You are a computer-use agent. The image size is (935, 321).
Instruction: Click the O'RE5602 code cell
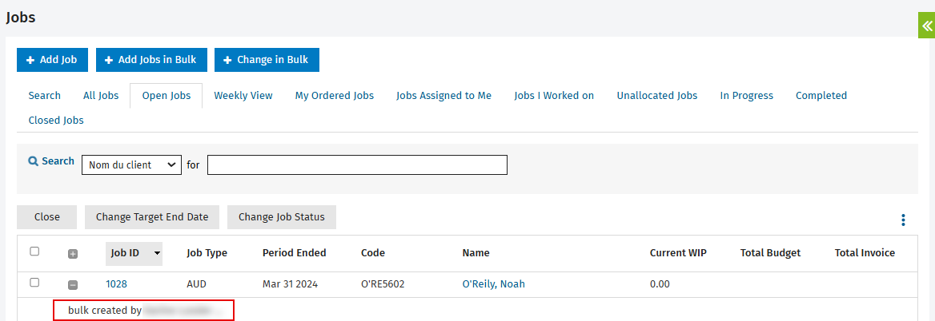[383, 284]
